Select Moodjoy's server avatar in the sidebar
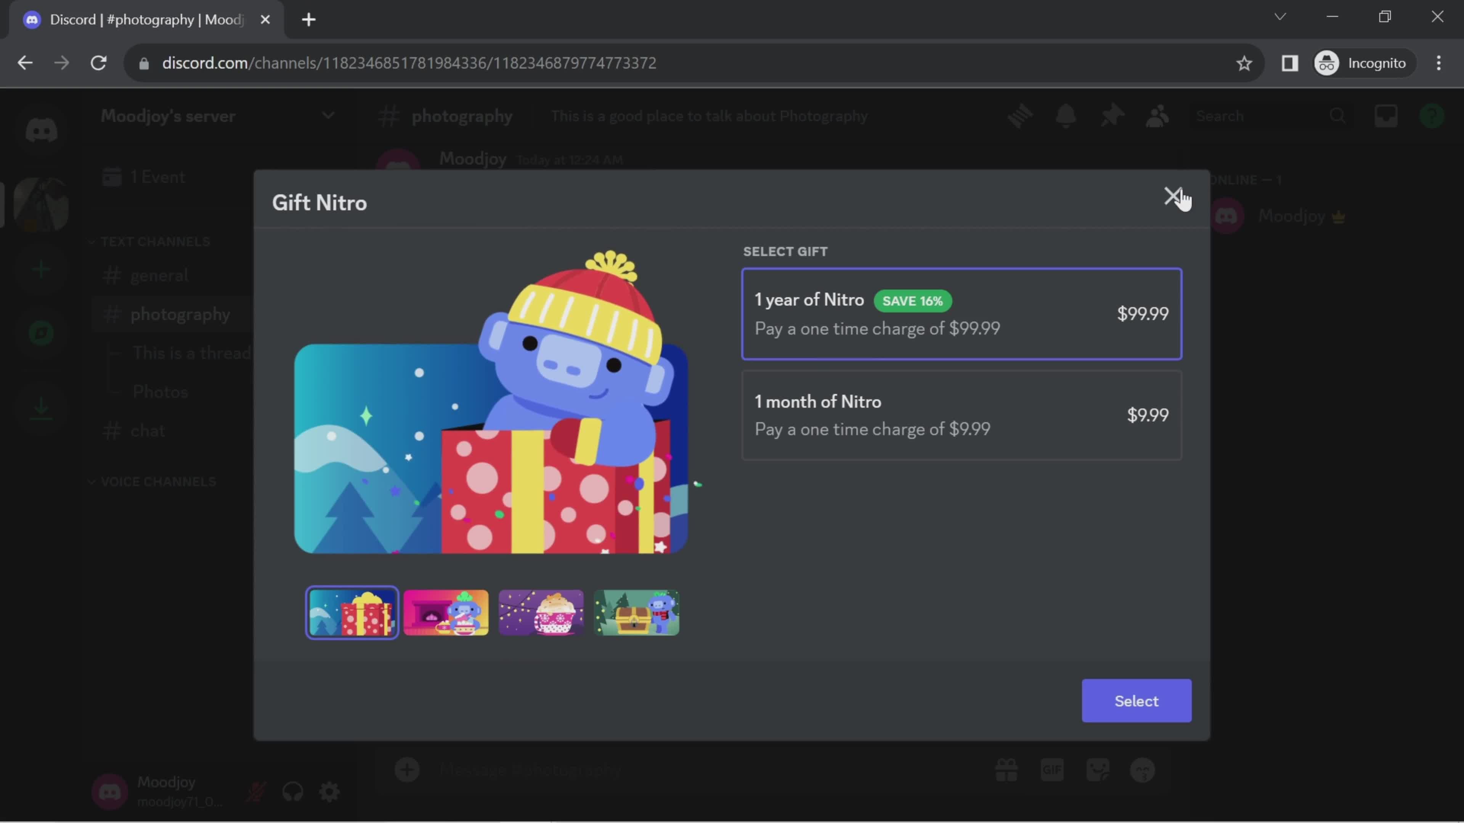 [41, 205]
